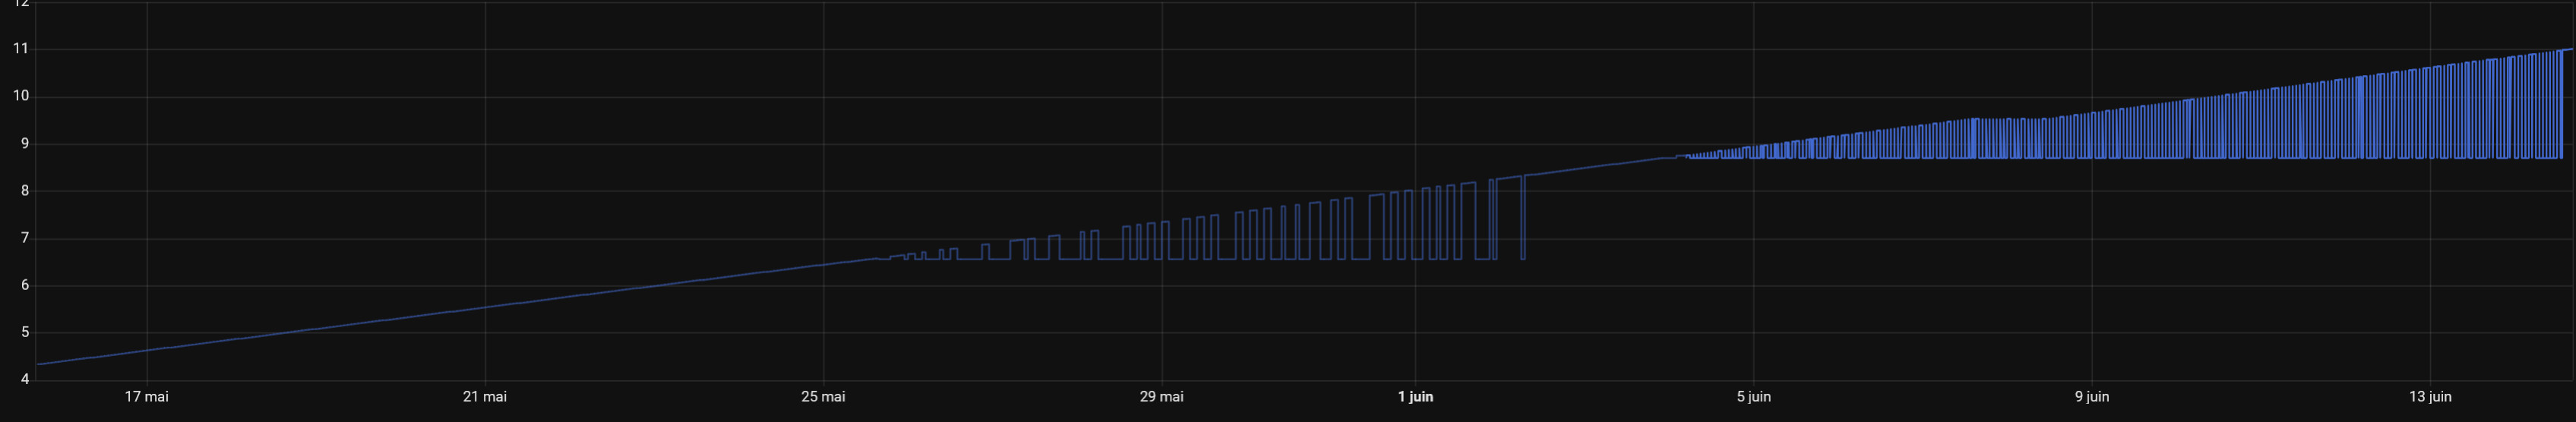Click the y-axis value '5'

pos(25,333)
